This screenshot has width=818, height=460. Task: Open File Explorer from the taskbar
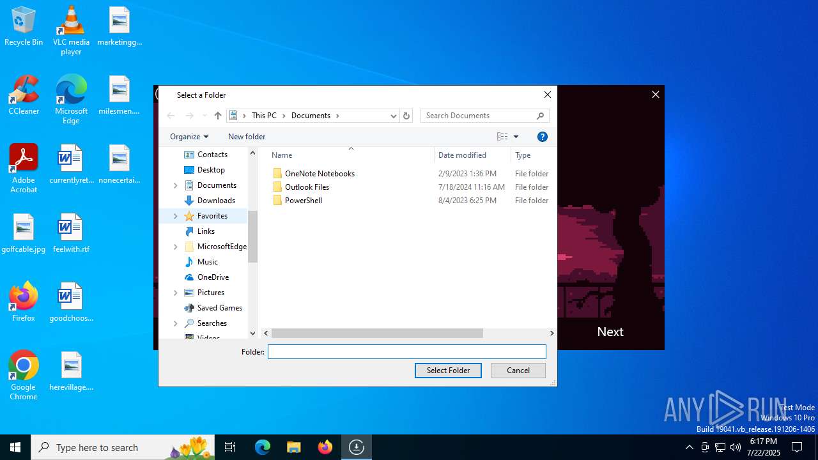pyautogui.click(x=293, y=447)
